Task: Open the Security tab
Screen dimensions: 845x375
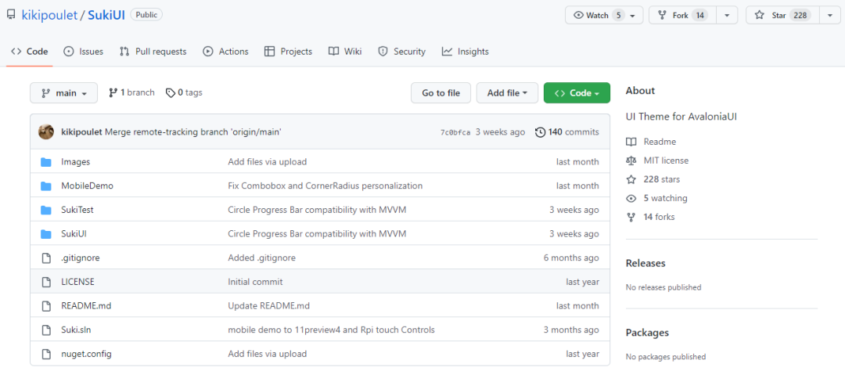Action: pyautogui.click(x=402, y=52)
